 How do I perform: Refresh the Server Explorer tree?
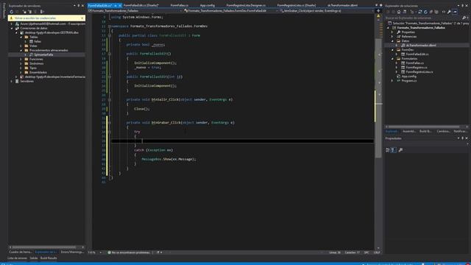click(x=12, y=12)
